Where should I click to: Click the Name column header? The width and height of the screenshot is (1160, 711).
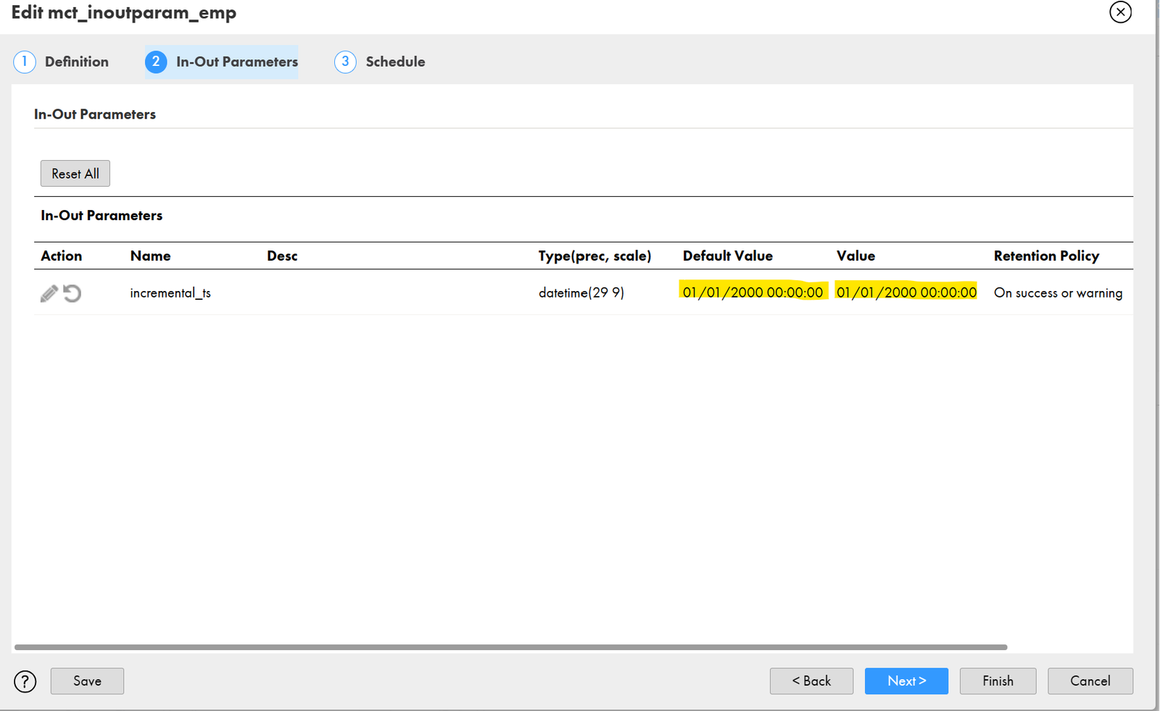pos(151,256)
